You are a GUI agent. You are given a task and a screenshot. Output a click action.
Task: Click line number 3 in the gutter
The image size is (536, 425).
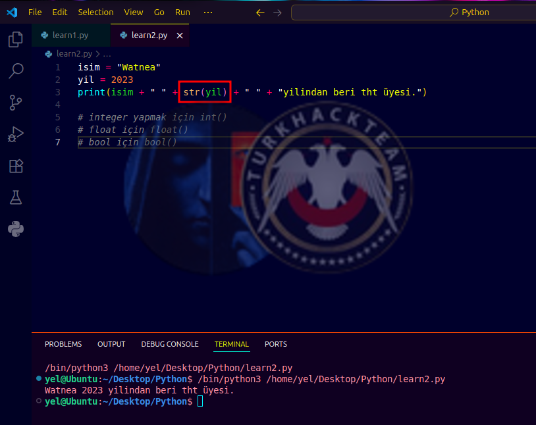point(58,92)
